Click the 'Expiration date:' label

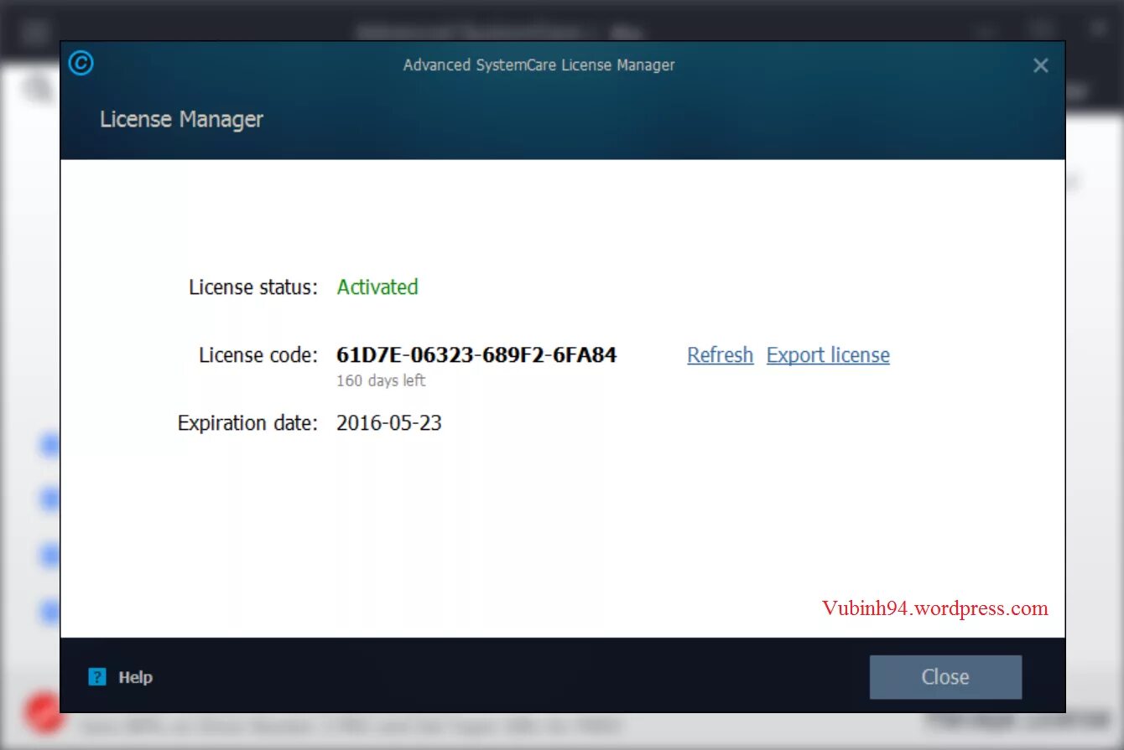tap(247, 423)
